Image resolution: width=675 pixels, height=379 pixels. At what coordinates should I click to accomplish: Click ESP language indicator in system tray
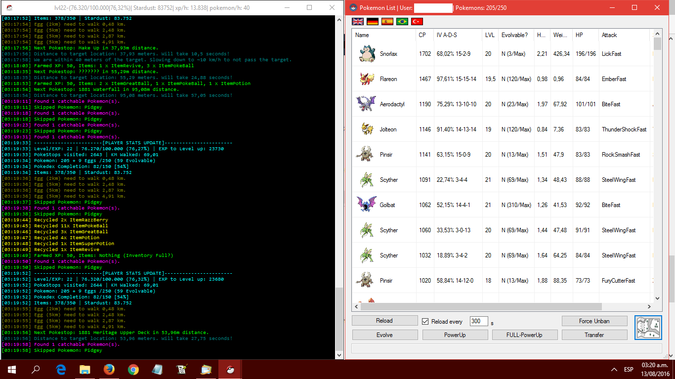[629, 369]
